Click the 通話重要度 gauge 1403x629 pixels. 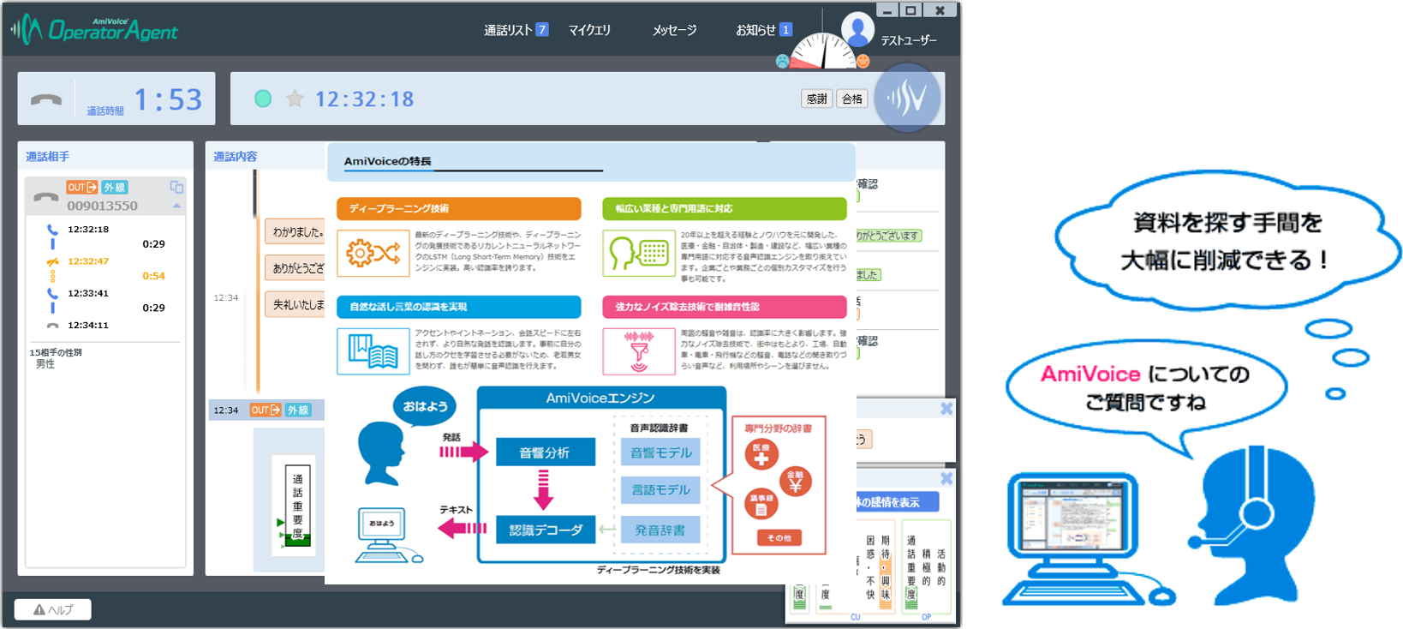[297, 507]
